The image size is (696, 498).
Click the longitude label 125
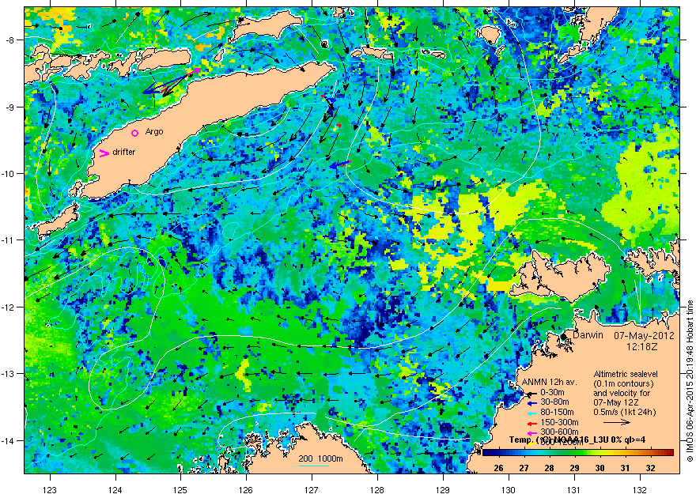[x=180, y=490]
